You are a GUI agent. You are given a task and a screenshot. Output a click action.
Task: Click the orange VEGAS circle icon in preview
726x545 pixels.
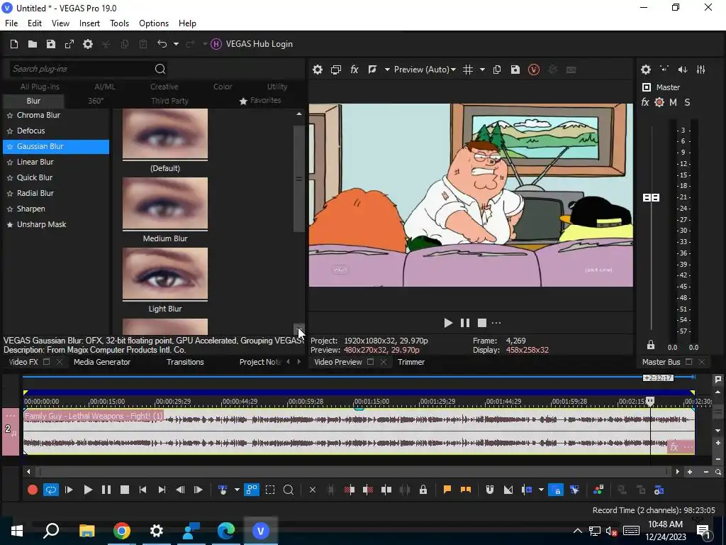click(534, 70)
